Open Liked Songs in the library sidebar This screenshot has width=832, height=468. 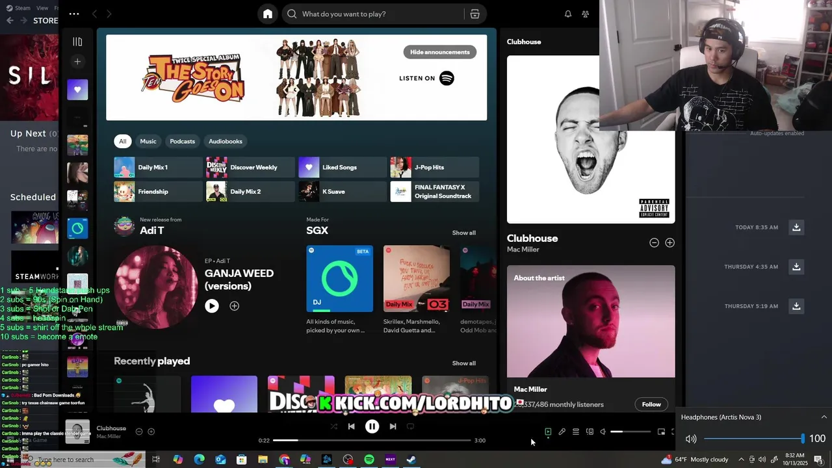tap(77, 90)
